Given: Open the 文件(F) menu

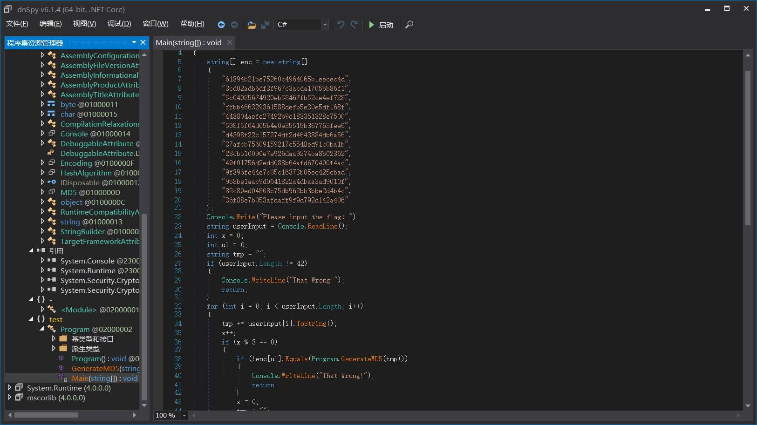Looking at the screenshot, I should click(17, 24).
